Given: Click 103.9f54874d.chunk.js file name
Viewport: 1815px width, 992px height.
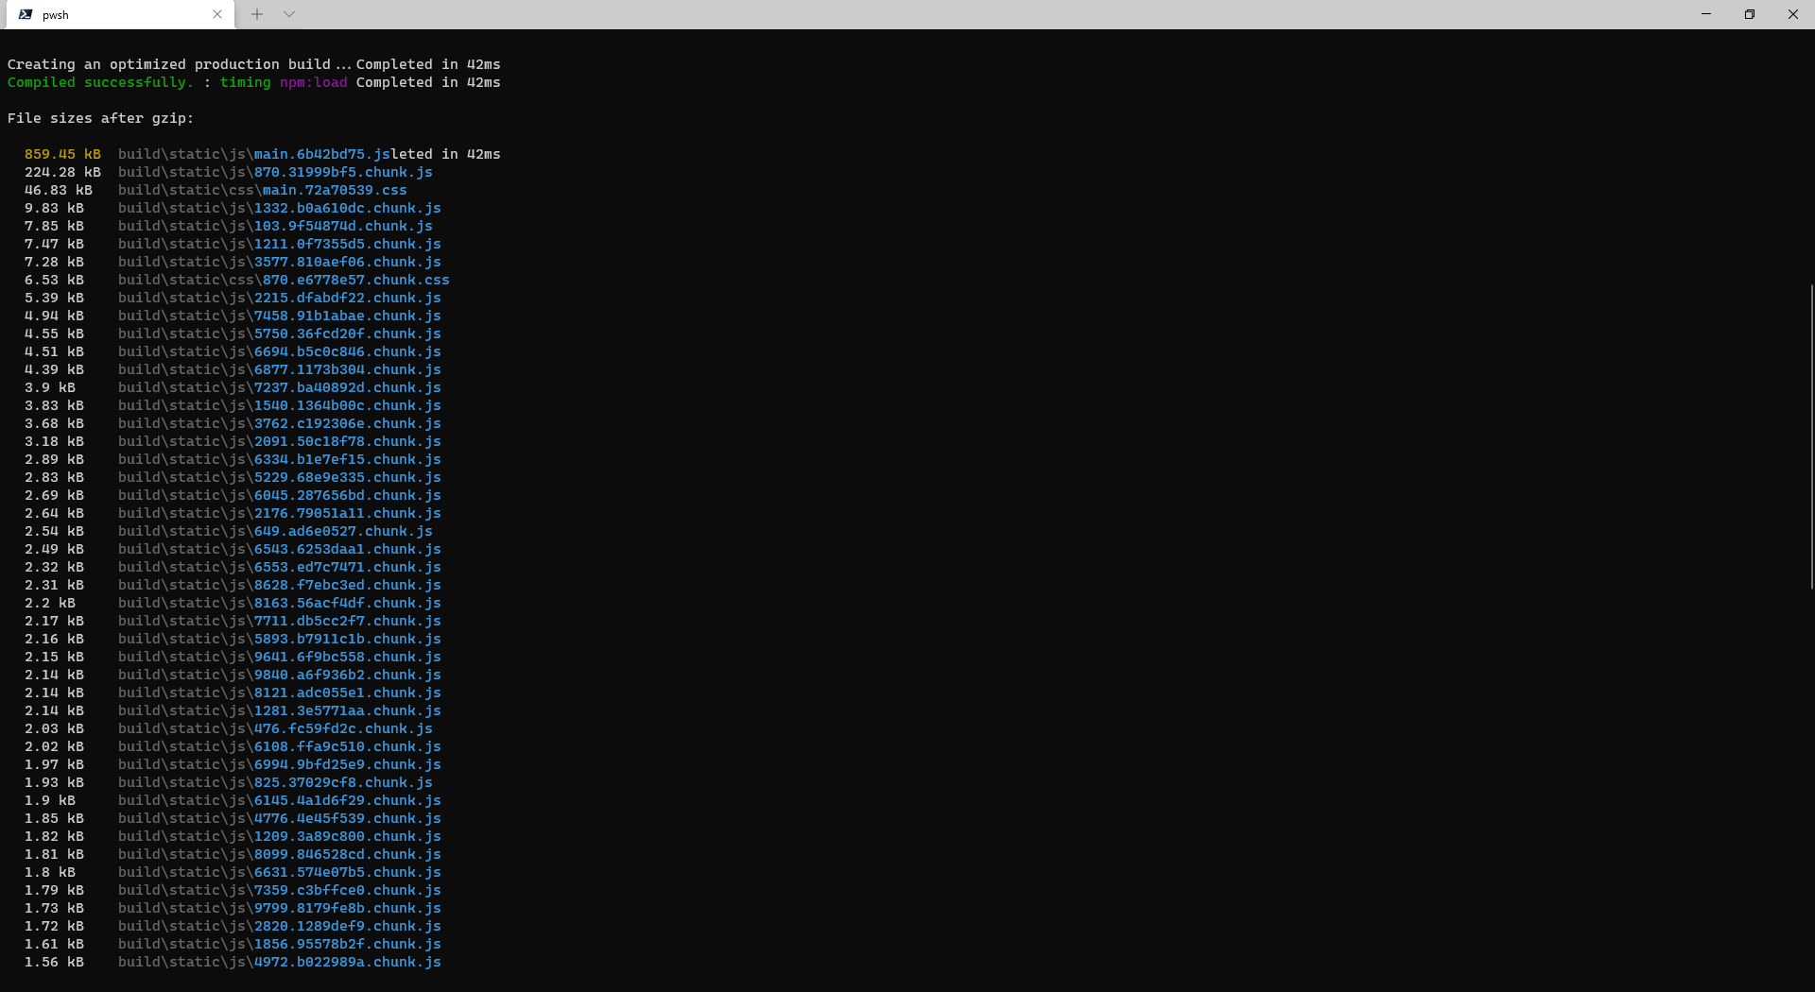Looking at the screenshot, I should tap(343, 226).
